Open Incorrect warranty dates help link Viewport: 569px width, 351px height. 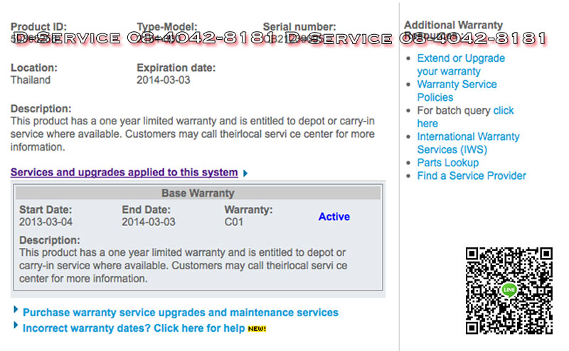pos(134,328)
